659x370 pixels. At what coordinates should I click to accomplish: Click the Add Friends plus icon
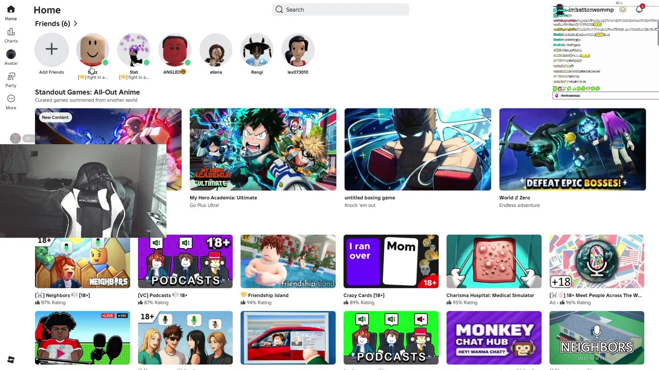[51, 49]
